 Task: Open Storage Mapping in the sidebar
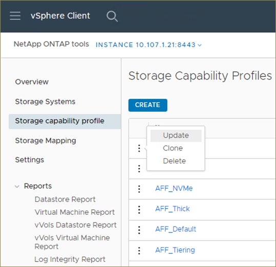tap(46, 141)
